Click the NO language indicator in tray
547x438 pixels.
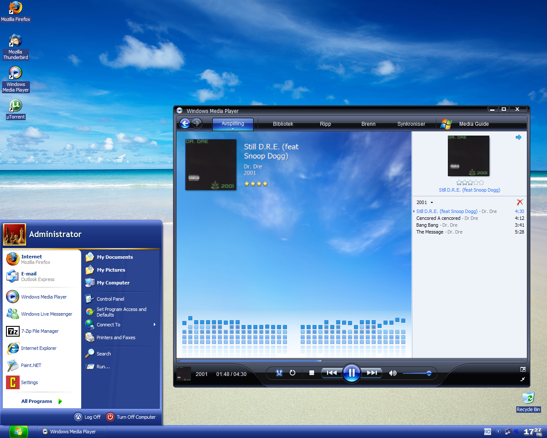tap(487, 432)
